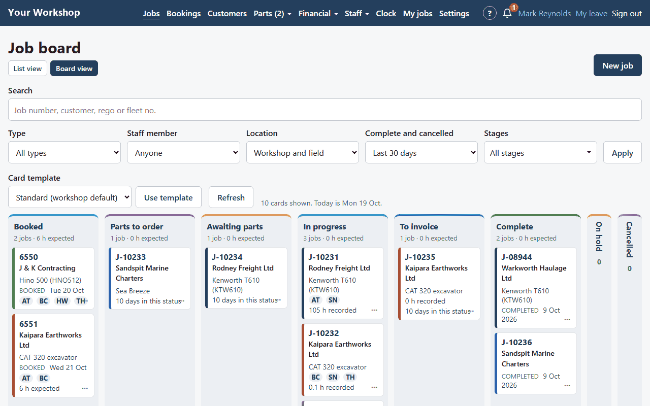This screenshot has height=406, width=650.
Task: Click AT staff badge on card 6551
Action: pyautogui.click(x=26, y=378)
